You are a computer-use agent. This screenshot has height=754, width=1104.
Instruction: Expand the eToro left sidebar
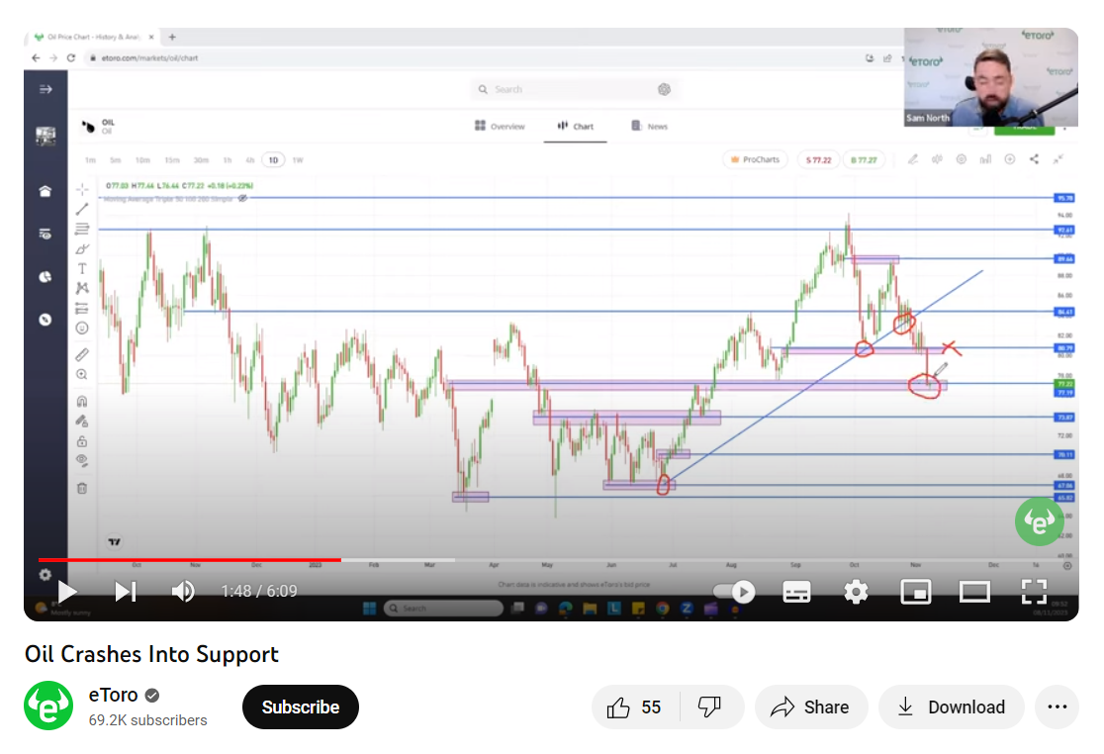(x=46, y=89)
